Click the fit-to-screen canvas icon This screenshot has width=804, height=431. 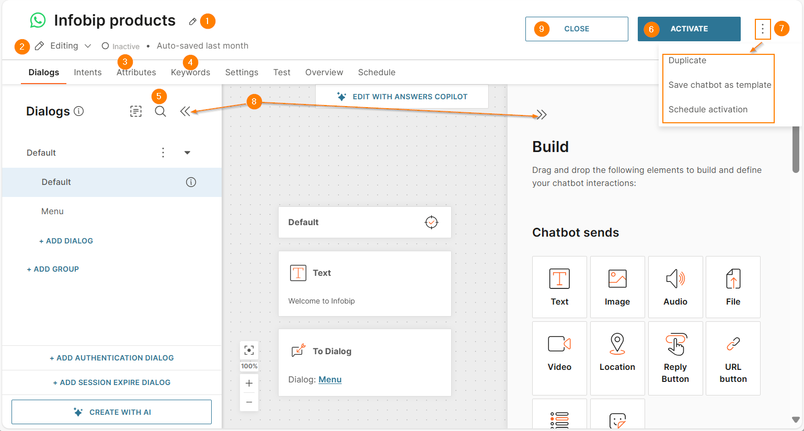[x=249, y=350]
